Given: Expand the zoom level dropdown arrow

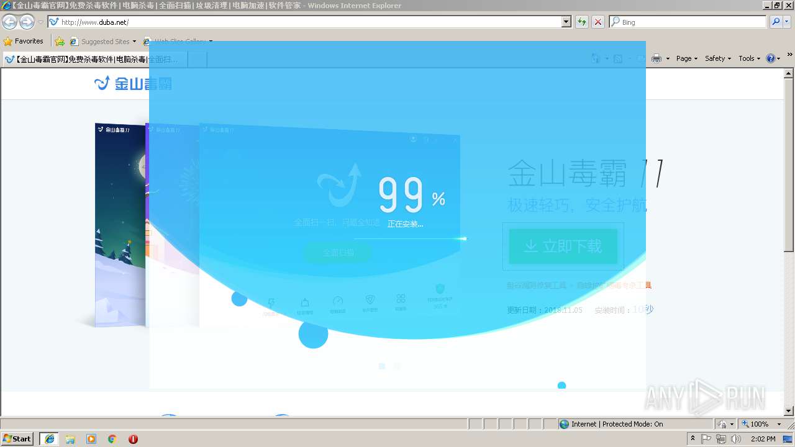Looking at the screenshot, I should (x=779, y=424).
